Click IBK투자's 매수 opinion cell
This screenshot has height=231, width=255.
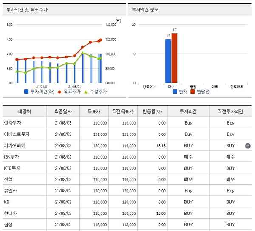coord(188,157)
